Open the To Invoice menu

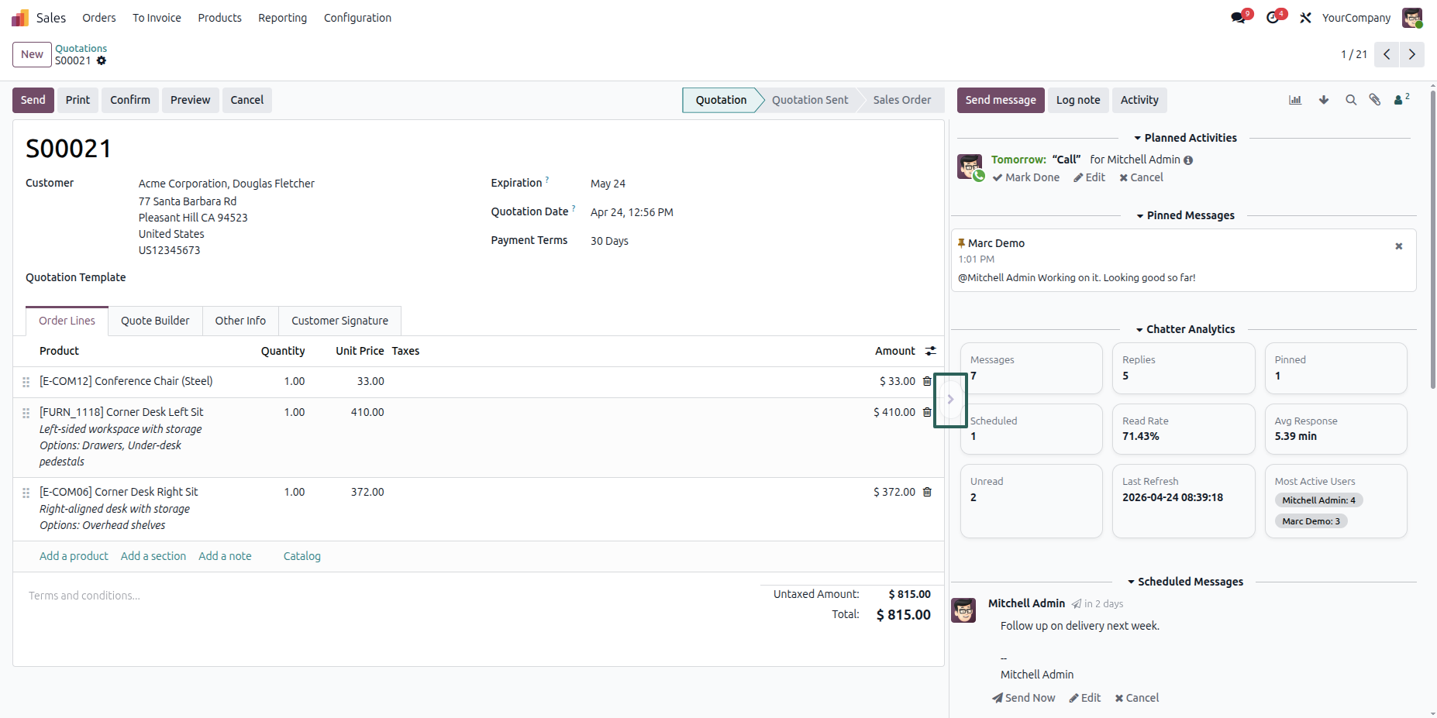[157, 18]
